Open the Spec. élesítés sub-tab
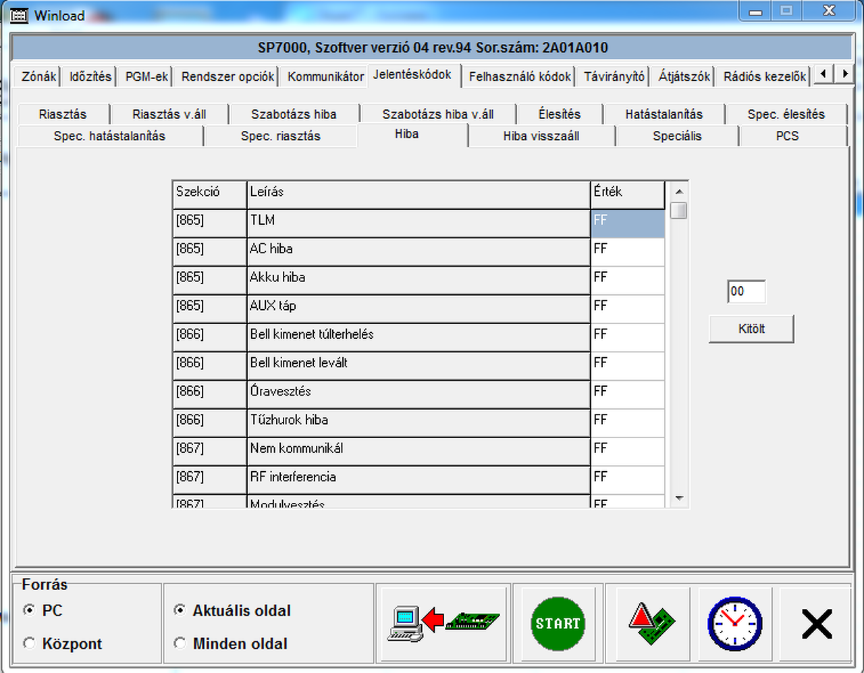 pyautogui.click(x=786, y=114)
